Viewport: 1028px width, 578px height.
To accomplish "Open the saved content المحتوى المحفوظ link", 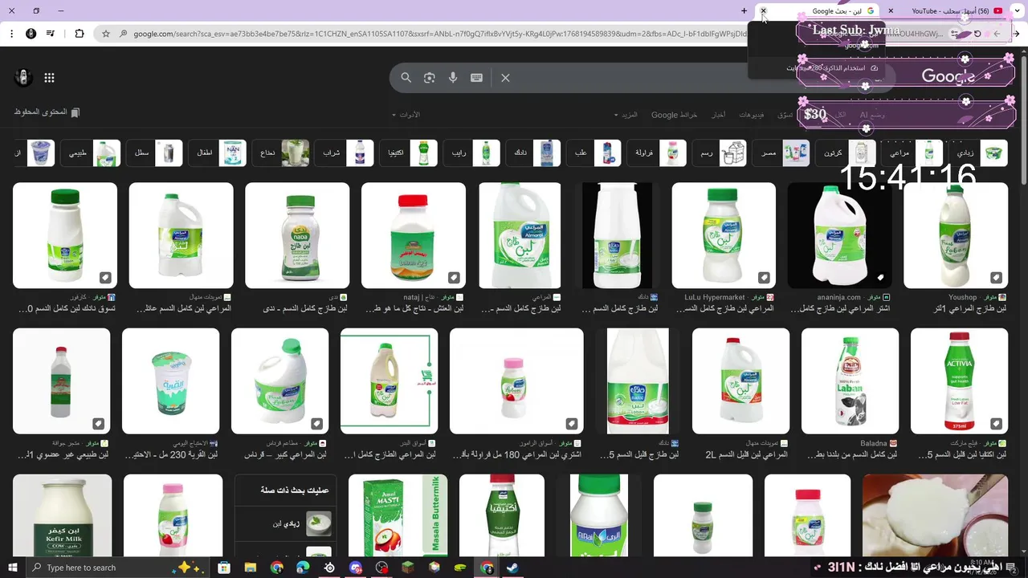I will click(47, 112).
